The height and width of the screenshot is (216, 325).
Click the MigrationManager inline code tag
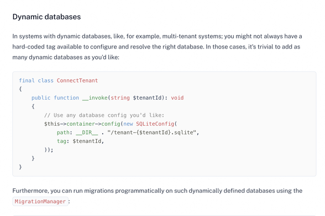(40, 201)
